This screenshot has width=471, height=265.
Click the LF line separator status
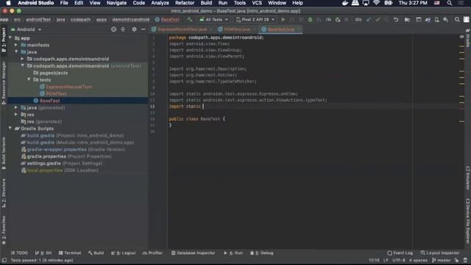(x=386, y=260)
